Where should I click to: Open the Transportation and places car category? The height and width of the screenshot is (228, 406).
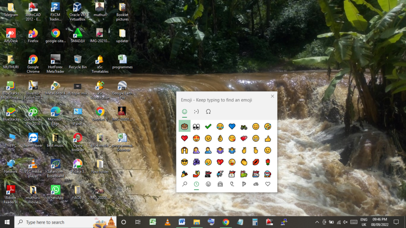256,184
